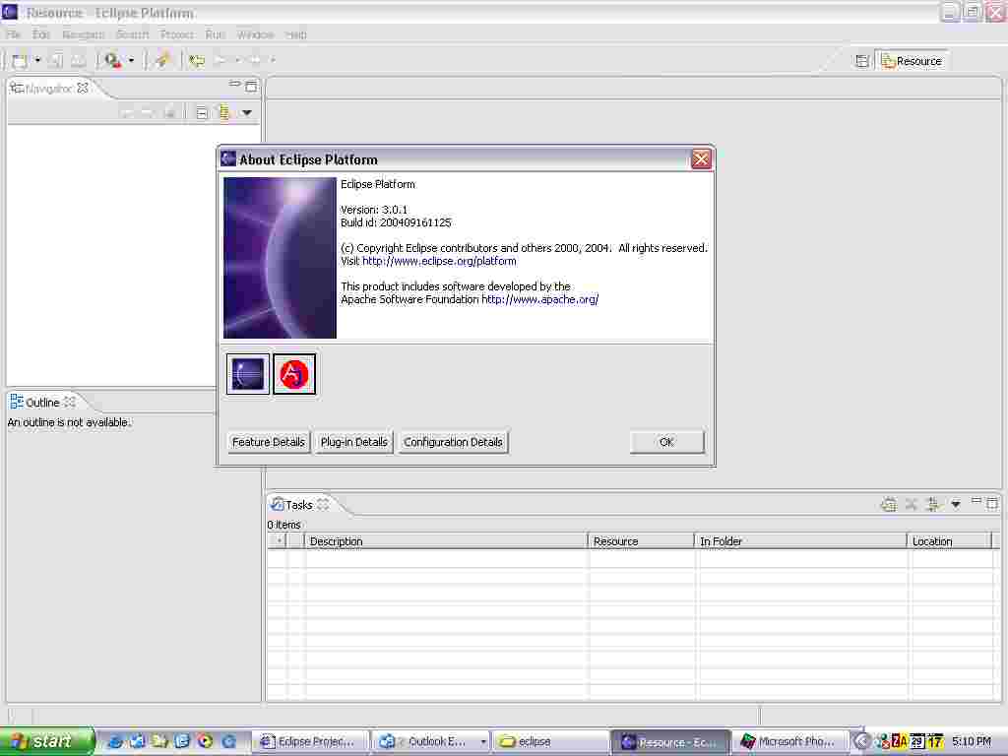Click the 'Build id: 200409161125' text

pyautogui.click(x=396, y=222)
